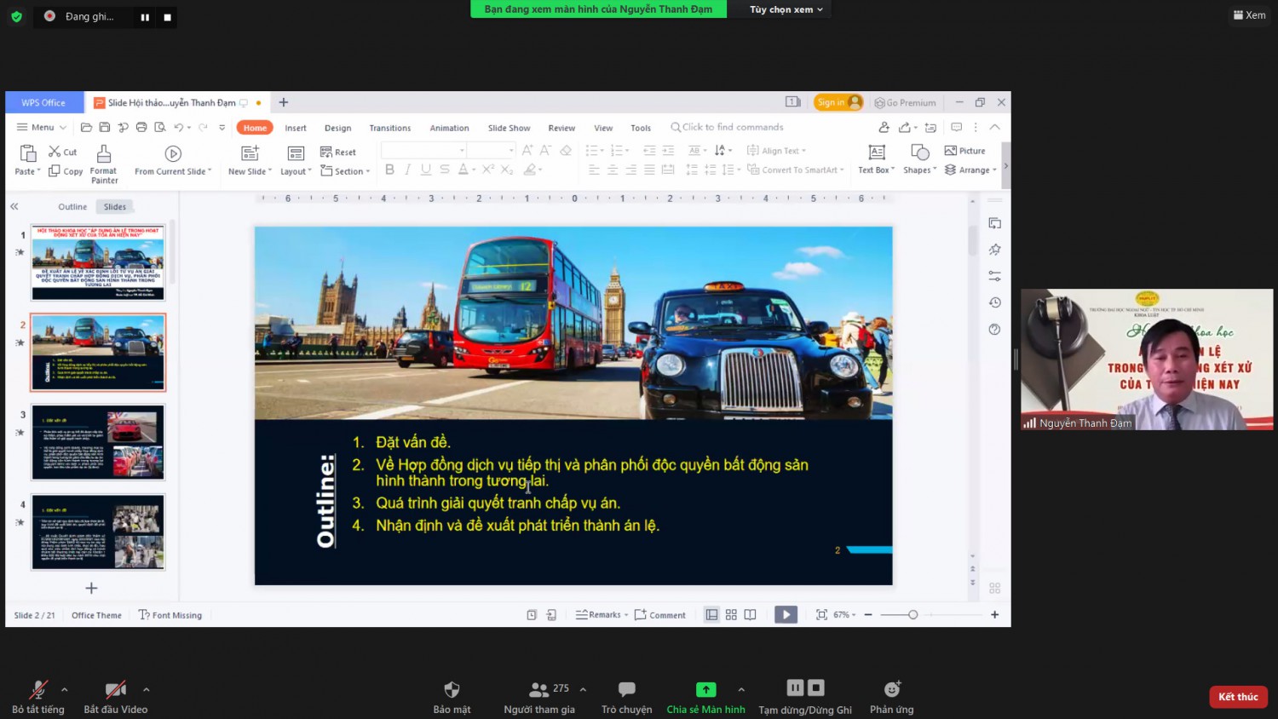The image size is (1278, 719).
Task: Unmute microphone (Bỏ tắt tiếng)
Action: (38, 689)
